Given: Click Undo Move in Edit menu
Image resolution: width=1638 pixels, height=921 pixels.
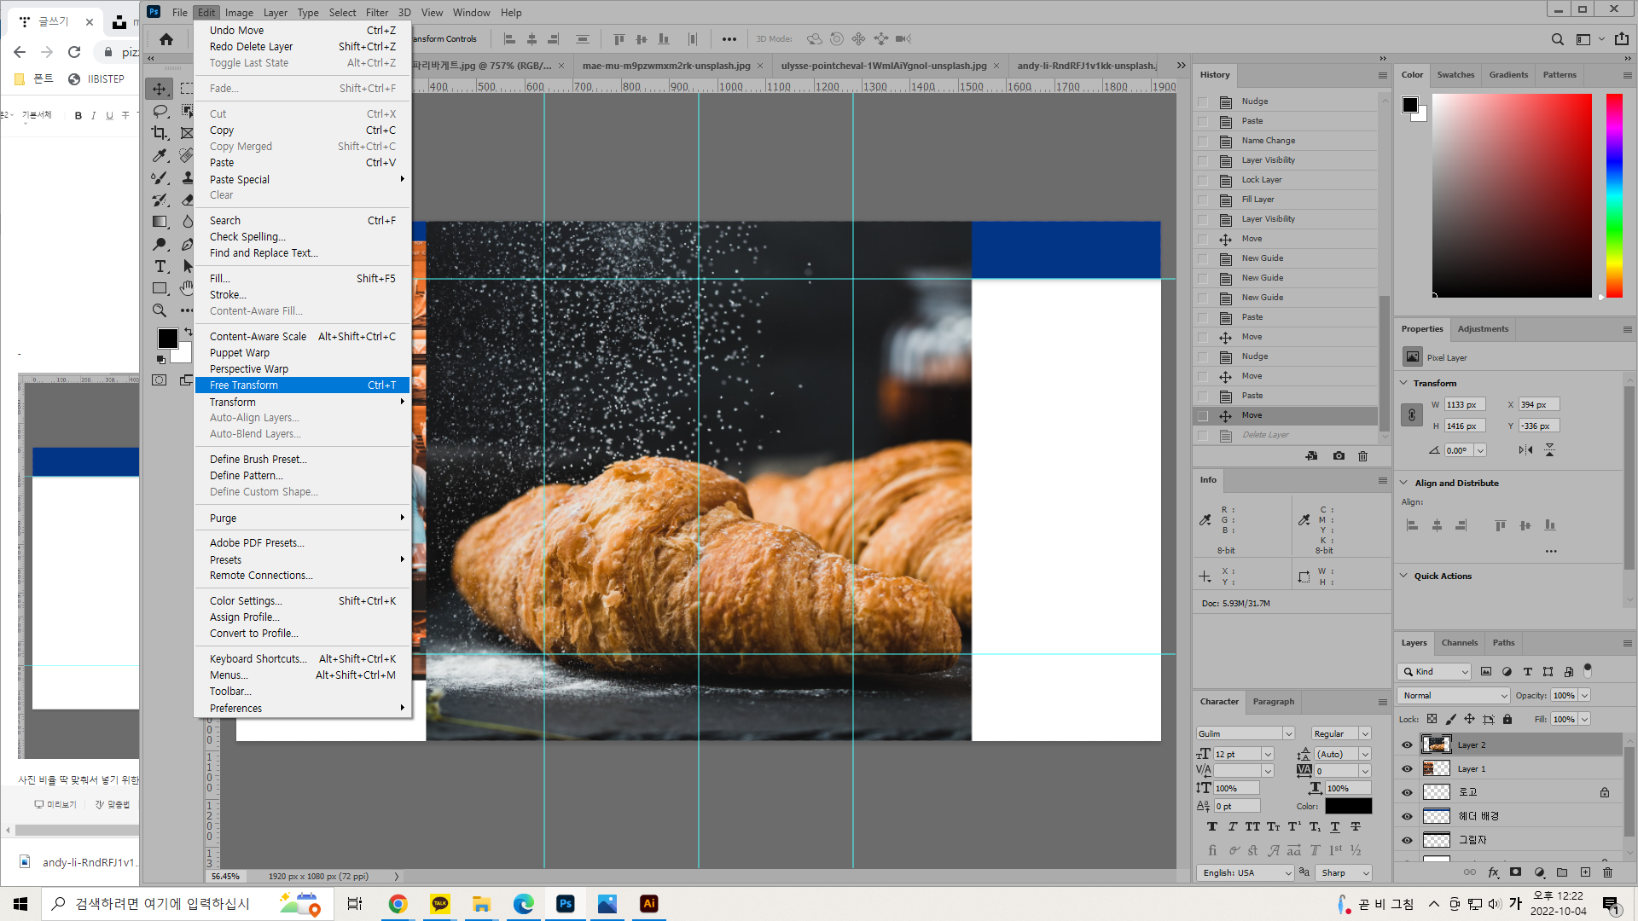Looking at the screenshot, I should click(x=303, y=31).
